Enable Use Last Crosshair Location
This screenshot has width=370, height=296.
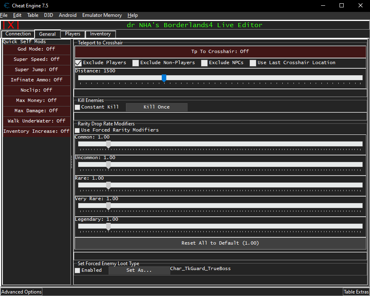point(253,63)
